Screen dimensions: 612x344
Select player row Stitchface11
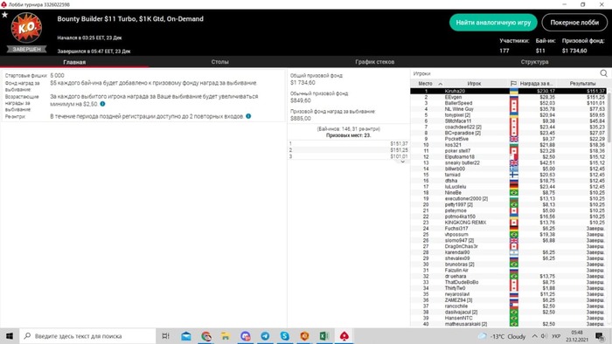[508, 121]
